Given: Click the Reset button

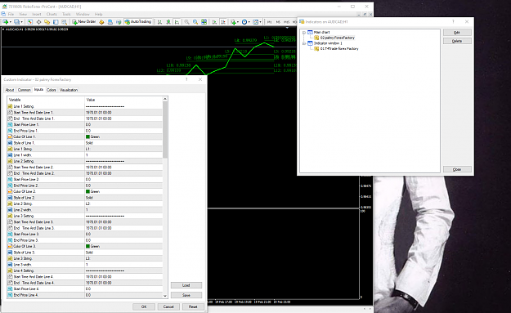Looking at the screenshot, I should 193,306.
